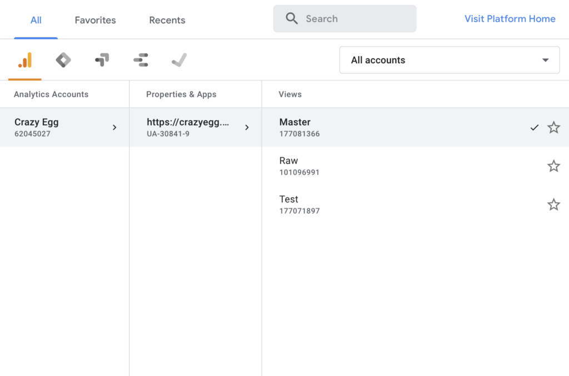Focus the Search input field
Screen dimensions: 569x376
coord(345,18)
